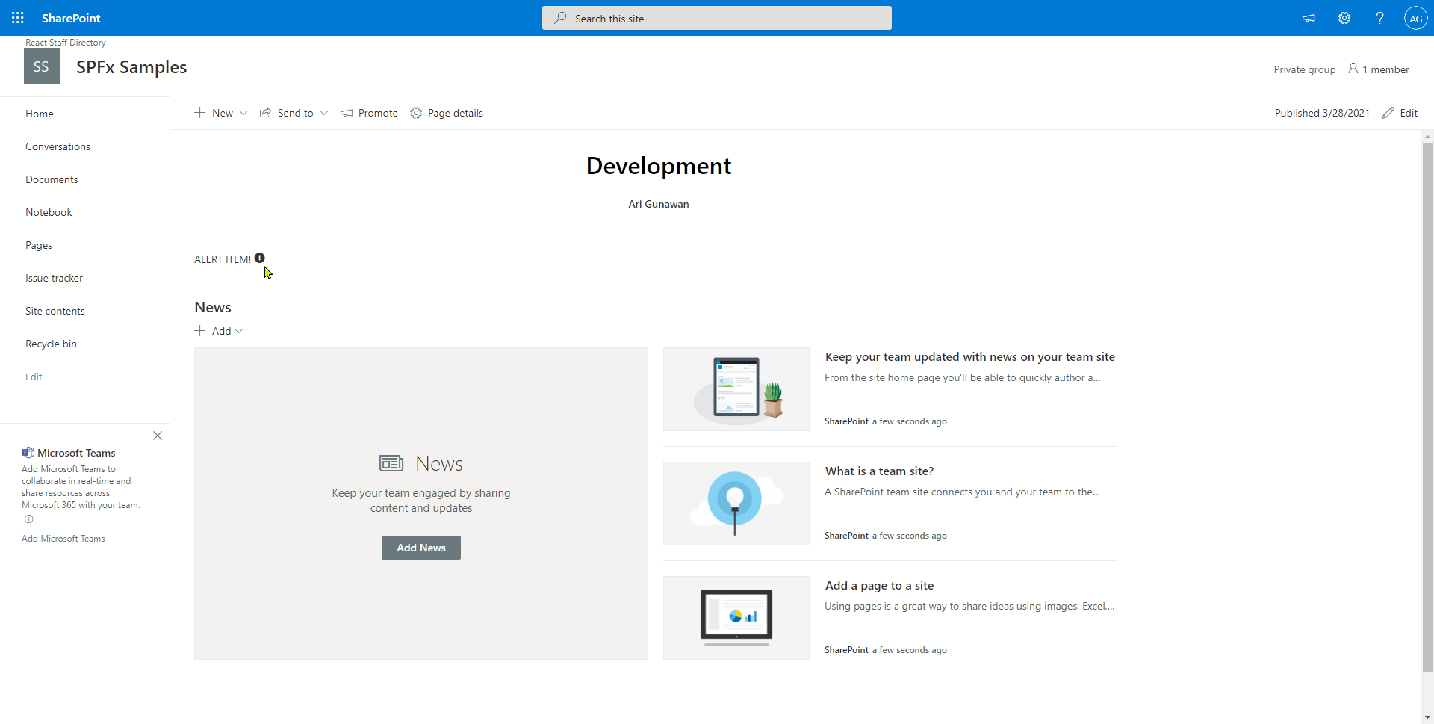Image resolution: width=1434 pixels, height=724 pixels.
Task: Click the Microsoft Teams info icon
Action: (x=28, y=519)
